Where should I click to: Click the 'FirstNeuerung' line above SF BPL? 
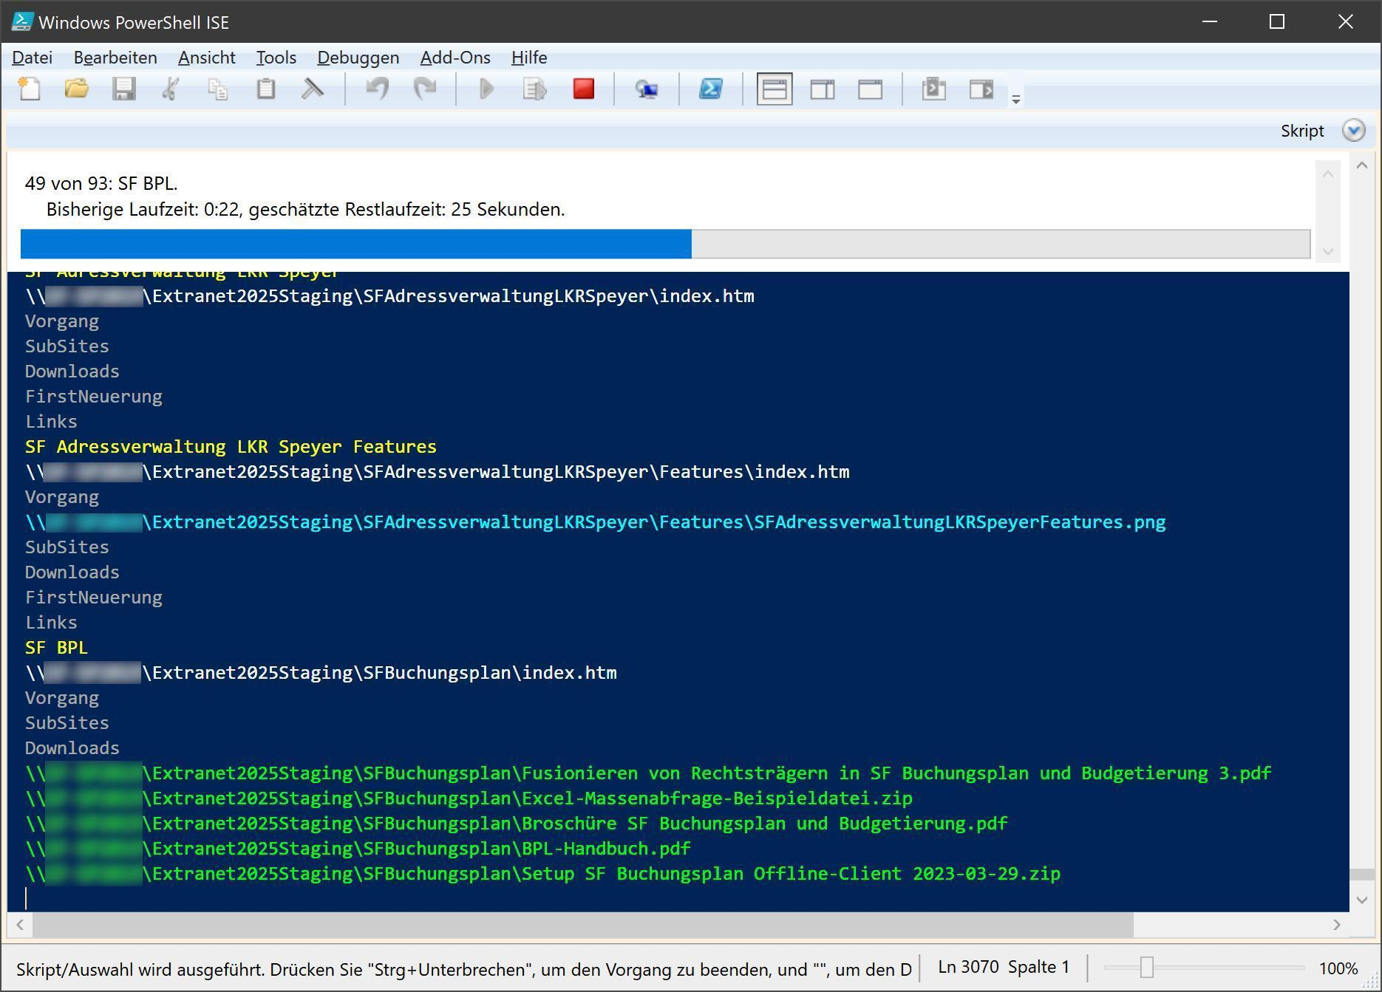[94, 598]
